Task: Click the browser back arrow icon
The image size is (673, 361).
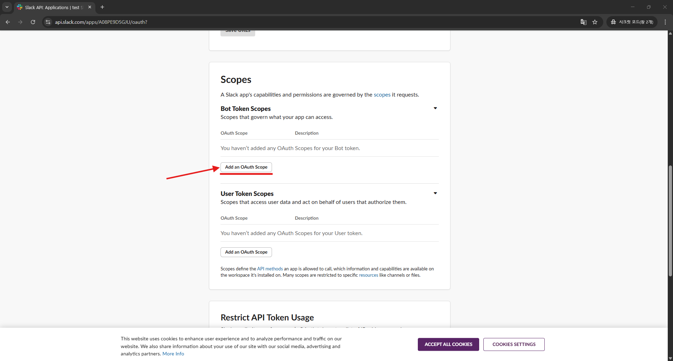Action: 8,22
